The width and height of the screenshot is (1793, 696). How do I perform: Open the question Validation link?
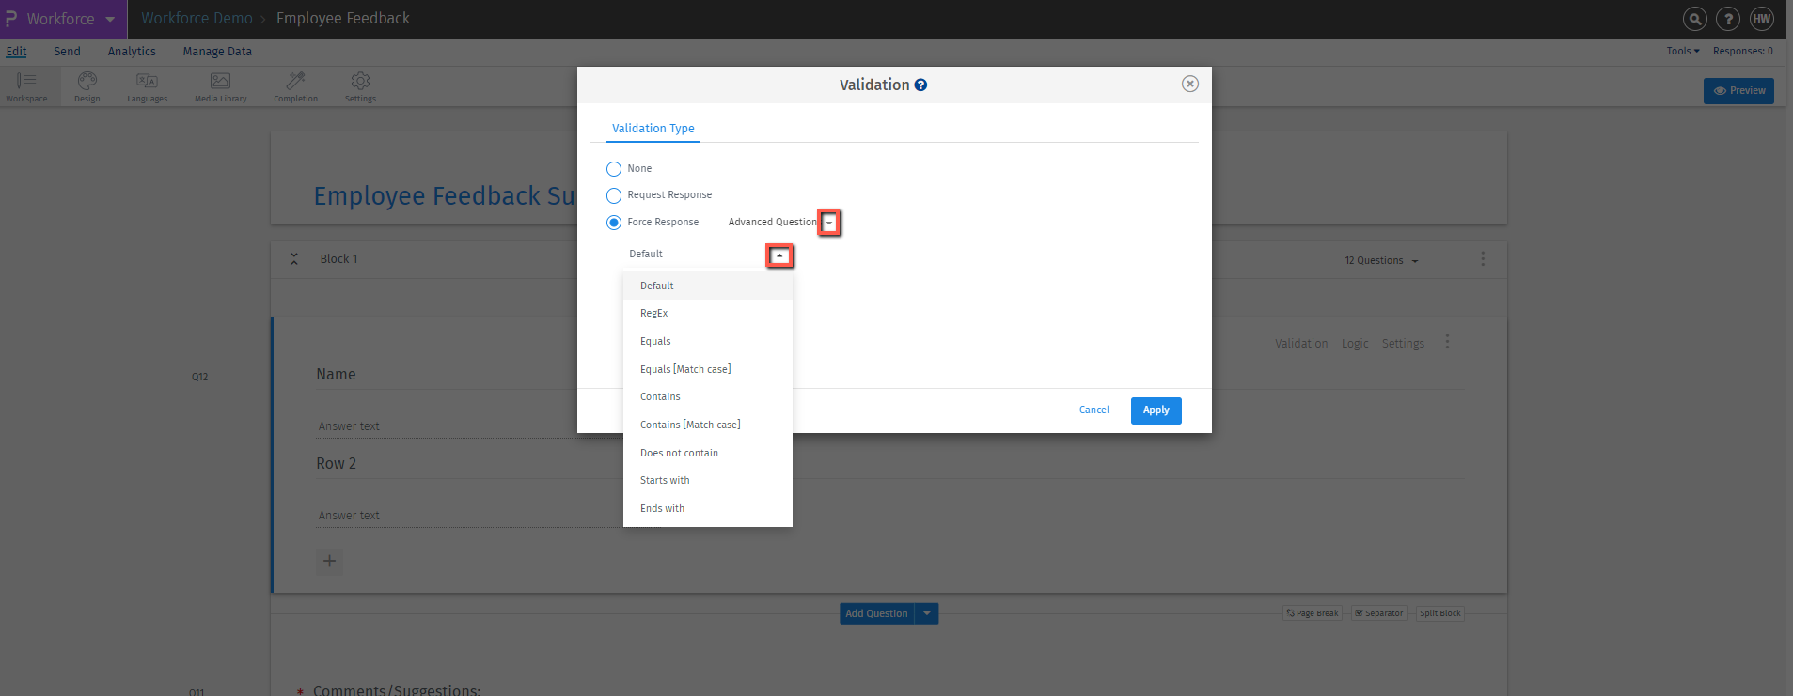click(x=1301, y=344)
